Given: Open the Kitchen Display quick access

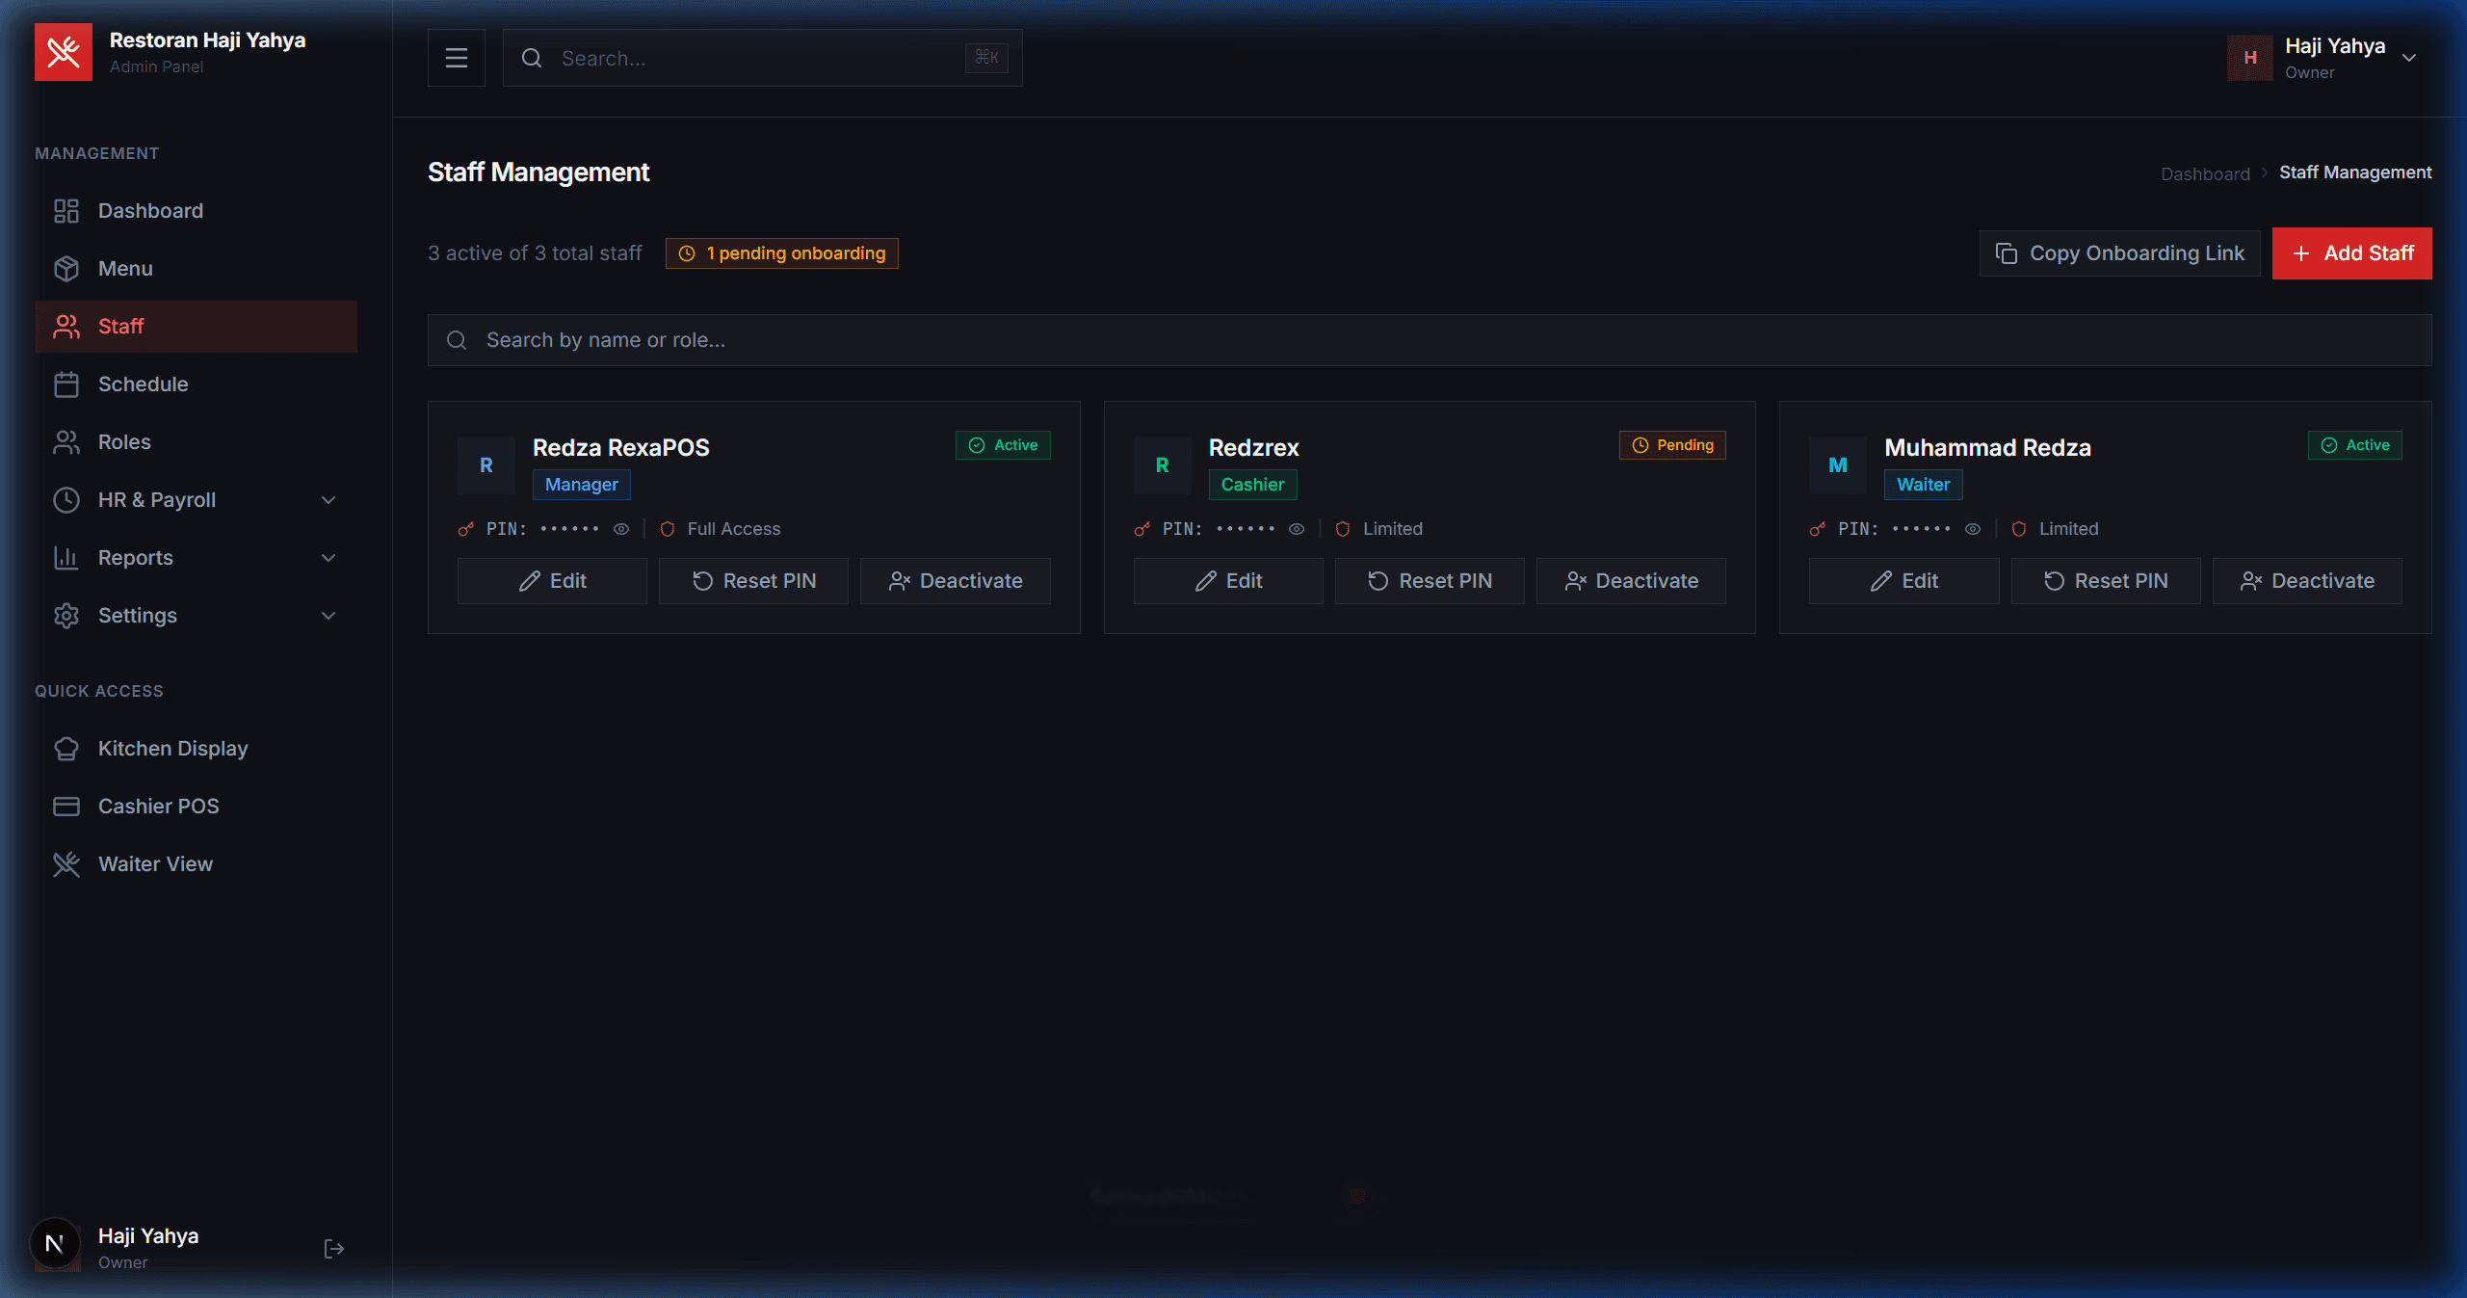Looking at the screenshot, I should coord(173,748).
